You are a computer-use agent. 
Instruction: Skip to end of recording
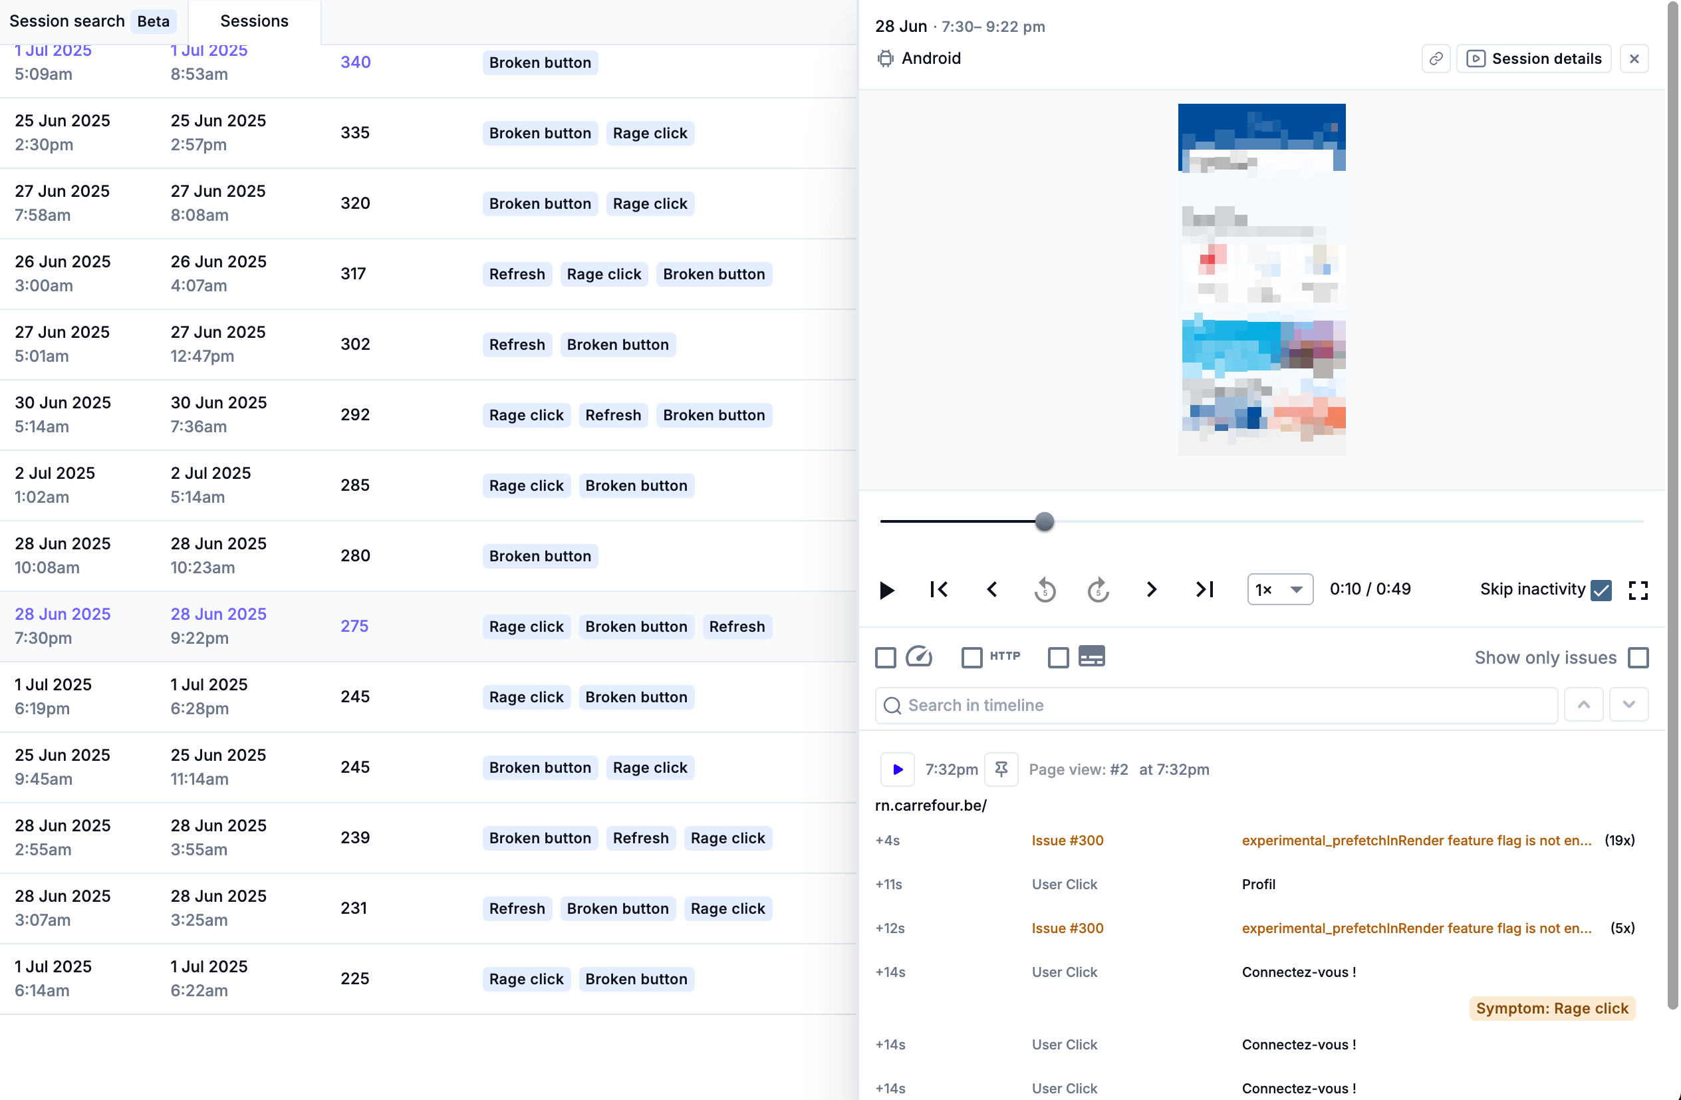click(1204, 589)
